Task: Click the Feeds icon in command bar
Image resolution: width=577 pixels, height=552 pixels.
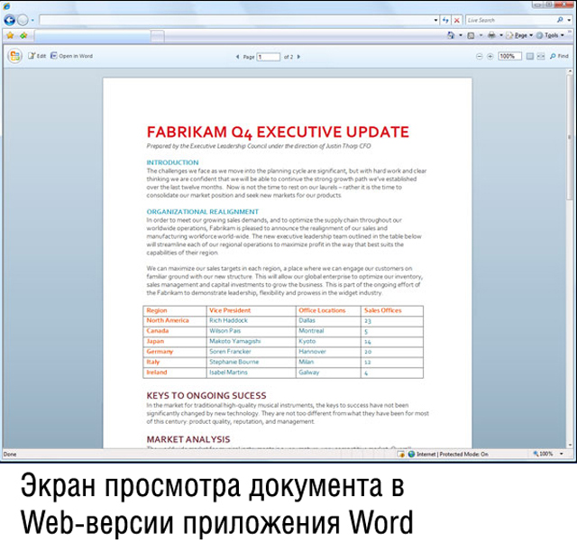Action: [x=471, y=35]
